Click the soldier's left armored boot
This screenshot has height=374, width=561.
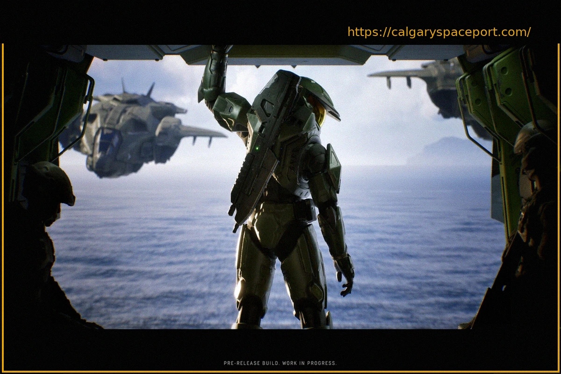tap(248, 313)
